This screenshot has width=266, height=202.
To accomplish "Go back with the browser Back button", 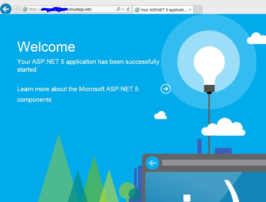I will point(6,9).
